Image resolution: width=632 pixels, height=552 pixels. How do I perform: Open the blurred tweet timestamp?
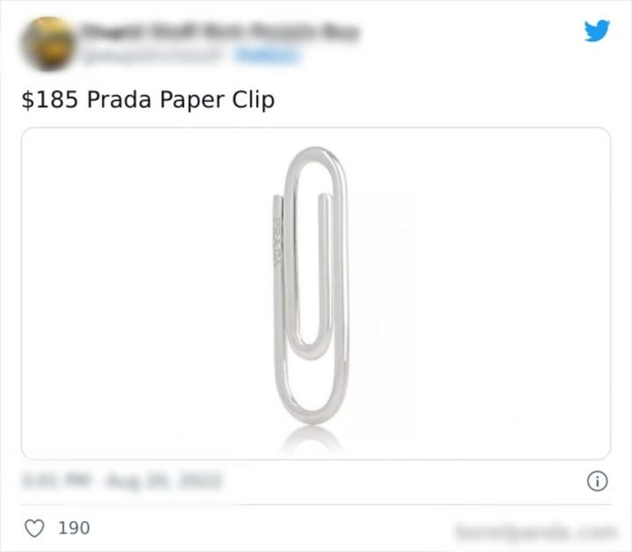[122, 481]
